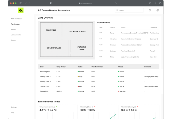The image size is (172, 119).
Task: Click the Environmental Trends heading
Action: 49,101
